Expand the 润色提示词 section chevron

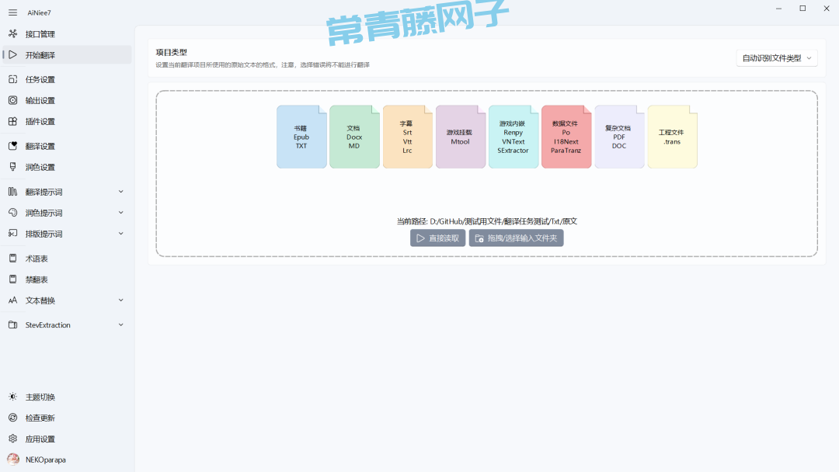120,213
